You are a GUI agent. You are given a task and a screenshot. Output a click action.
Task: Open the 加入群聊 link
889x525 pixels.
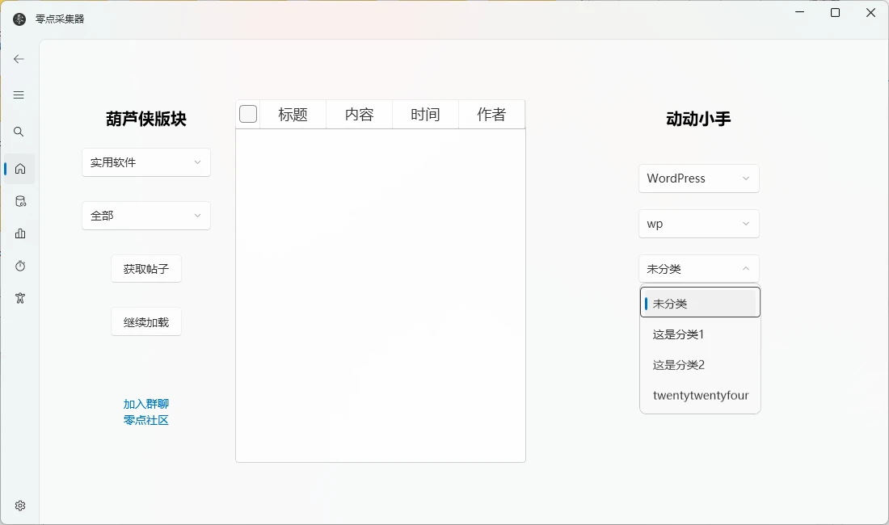click(146, 404)
